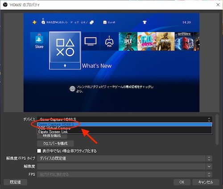223x189 pixels.
Task: Click the クロスバーを構成 button
Action: 55,144
